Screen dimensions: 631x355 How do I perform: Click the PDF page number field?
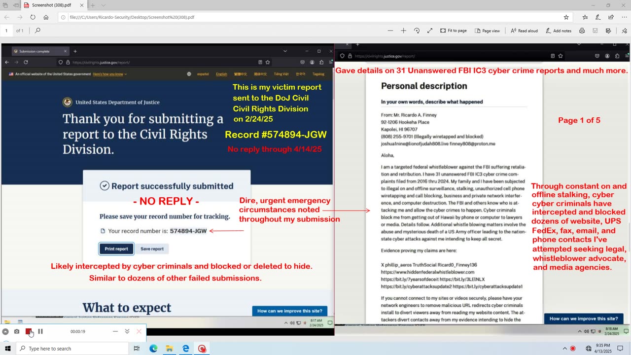click(x=6, y=31)
